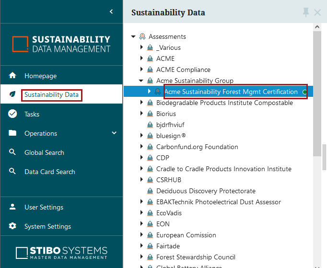Collapse the Assessments root node

coord(133,36)
